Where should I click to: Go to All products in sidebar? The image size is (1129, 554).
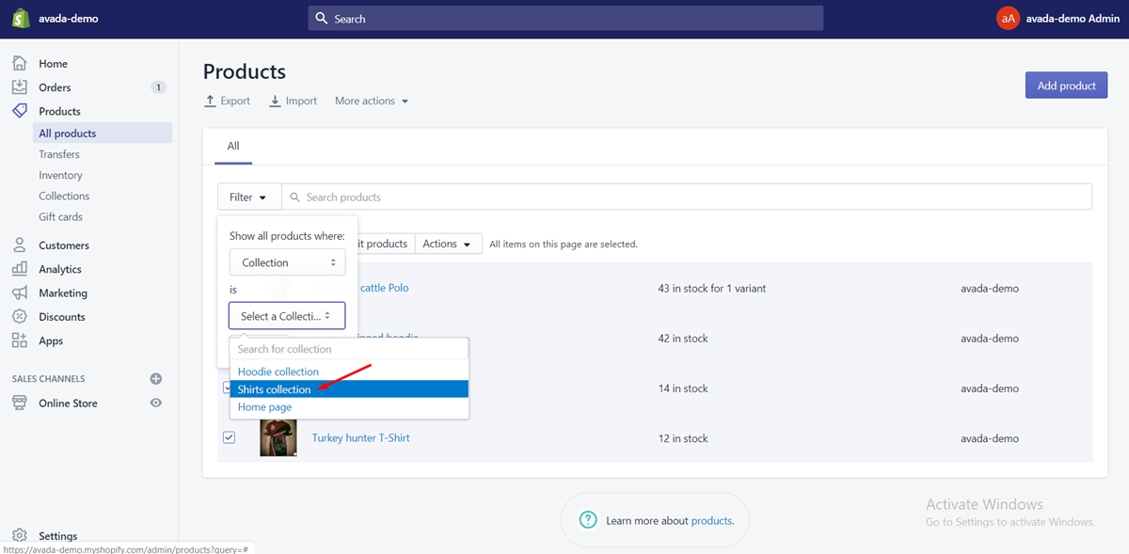(x=103, y=134)
